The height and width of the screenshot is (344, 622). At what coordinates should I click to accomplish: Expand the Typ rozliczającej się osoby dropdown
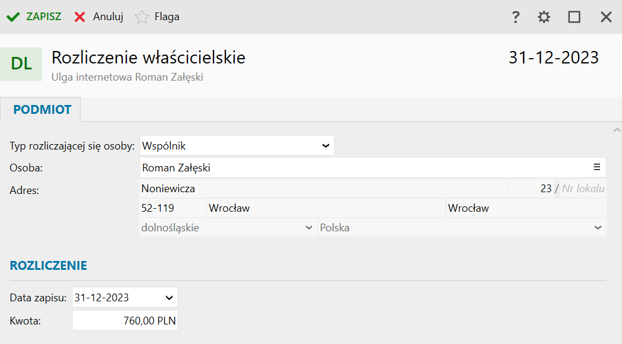[x=326, y=145]
